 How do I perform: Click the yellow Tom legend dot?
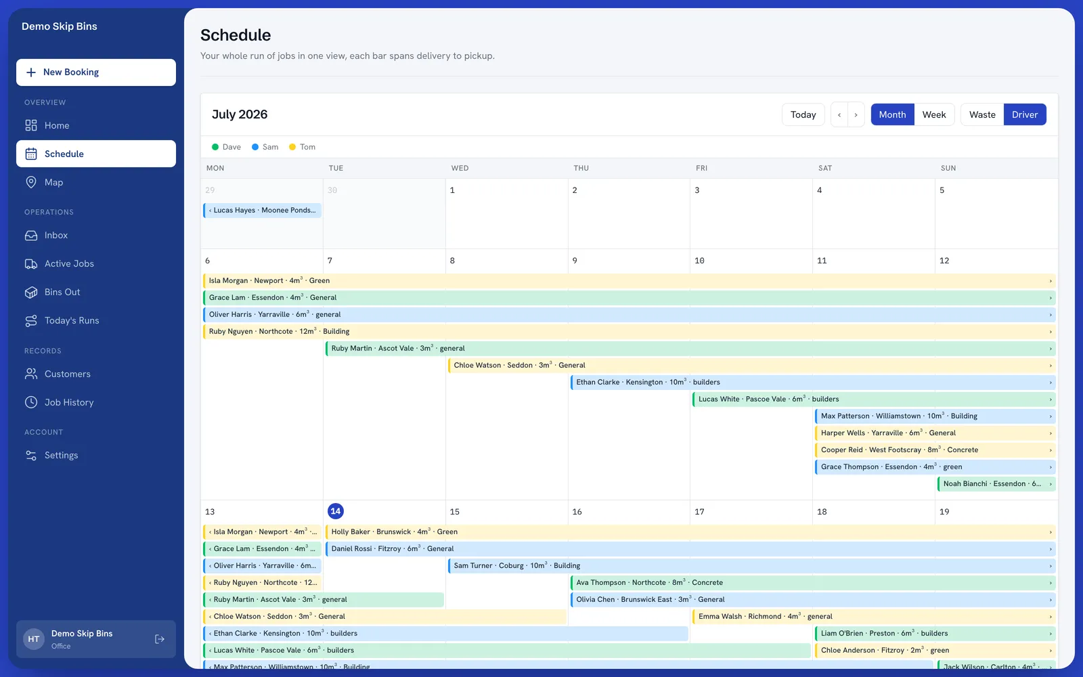coord(292,147)
